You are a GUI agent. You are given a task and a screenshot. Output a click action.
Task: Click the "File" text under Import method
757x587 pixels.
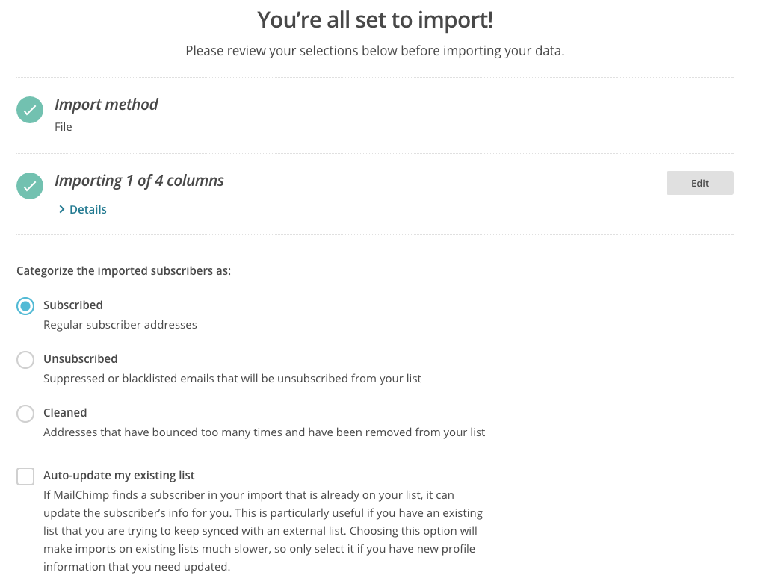[x=64, y=127]
